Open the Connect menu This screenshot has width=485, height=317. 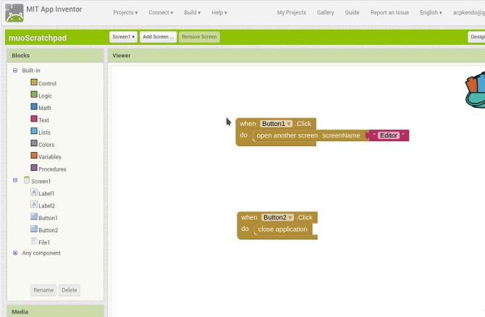(161, 13)
